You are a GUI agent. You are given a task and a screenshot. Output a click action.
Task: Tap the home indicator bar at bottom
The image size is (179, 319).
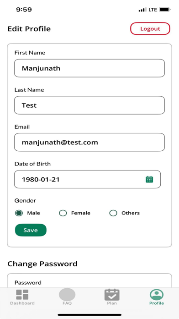click(x=89, y=315)
